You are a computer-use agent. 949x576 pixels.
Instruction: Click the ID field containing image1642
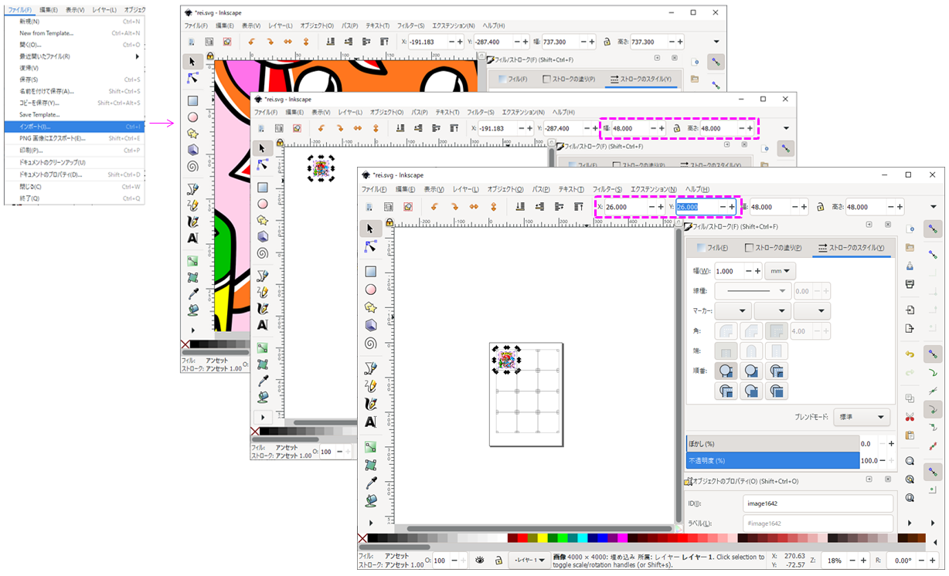[x=818, y=503]
